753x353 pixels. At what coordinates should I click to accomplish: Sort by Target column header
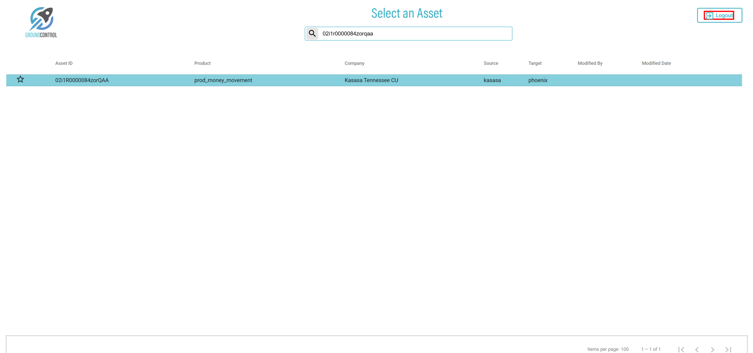pos(535,63)
